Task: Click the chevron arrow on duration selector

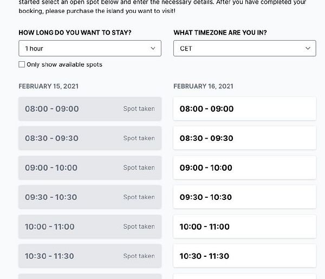Action: [x=153, y=48]
